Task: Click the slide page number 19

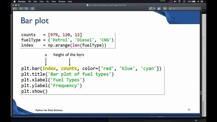Action: (189, 110)
